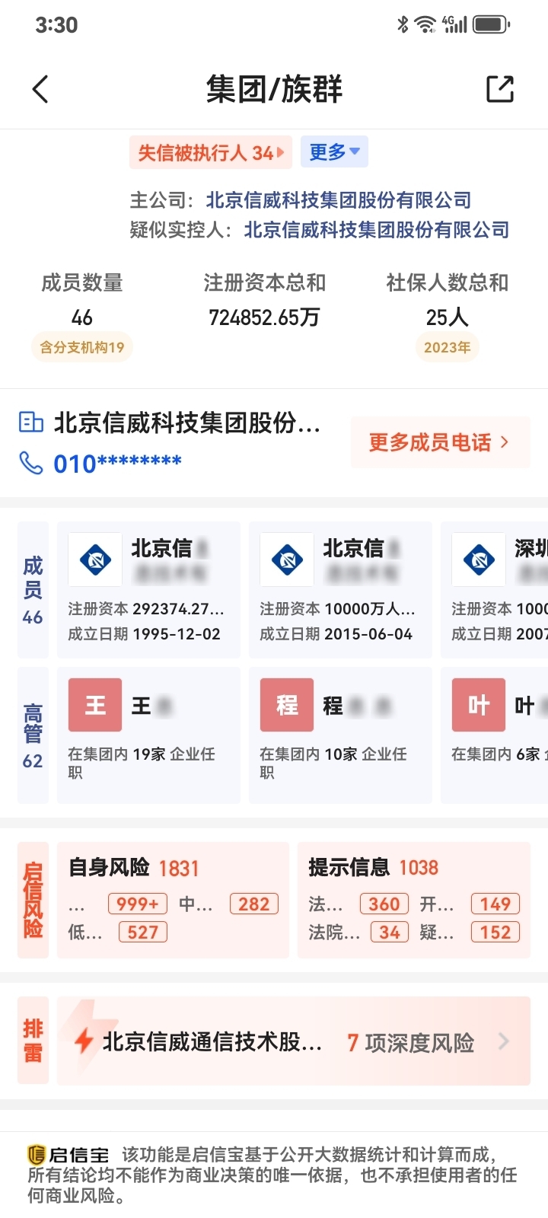Go back with the left arrow

[40, 89]
